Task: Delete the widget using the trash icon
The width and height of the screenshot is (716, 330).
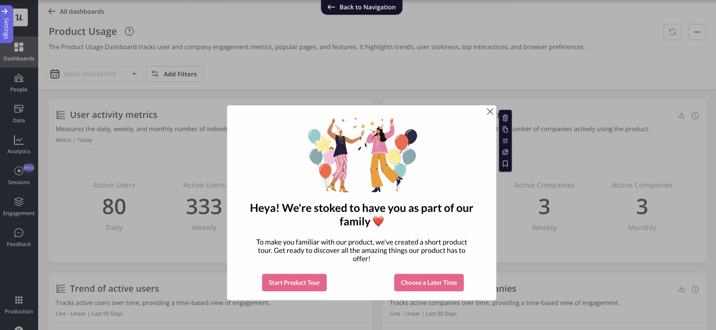Action: tap(505, 118)
